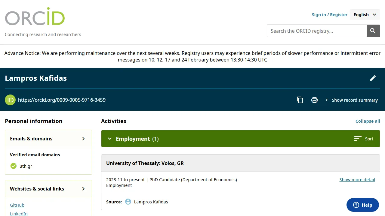Viewport: 385px width, 216px height.
Task: Click the ORCID logo
Action: [35, 16]
